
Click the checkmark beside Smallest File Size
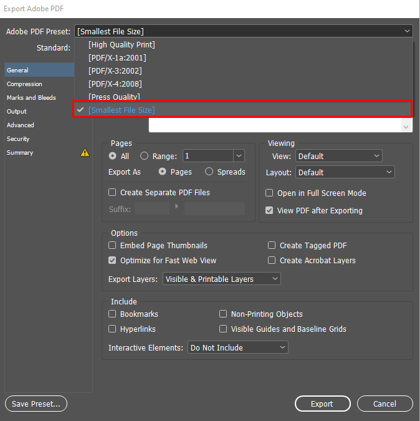click(80, 110)
